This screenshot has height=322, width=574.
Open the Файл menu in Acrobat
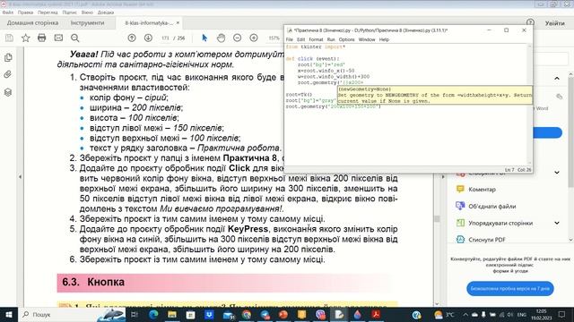[x=8, y=13]
